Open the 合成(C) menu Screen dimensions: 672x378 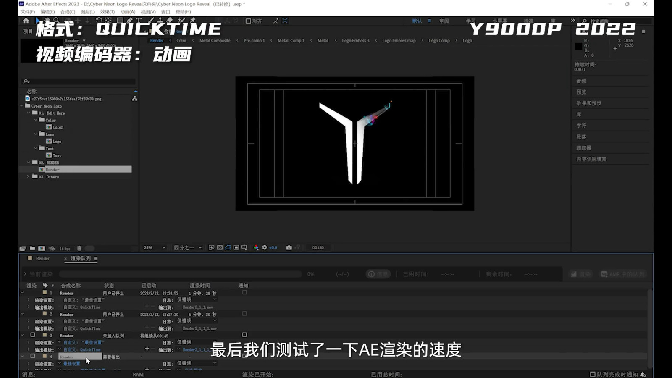pos(68,12)
